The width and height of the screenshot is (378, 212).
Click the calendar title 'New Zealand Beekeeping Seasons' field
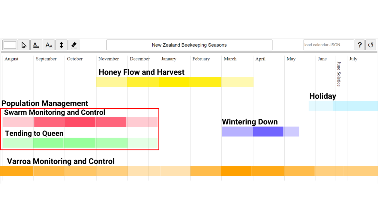pyautogui.click(x=189, y=45)
